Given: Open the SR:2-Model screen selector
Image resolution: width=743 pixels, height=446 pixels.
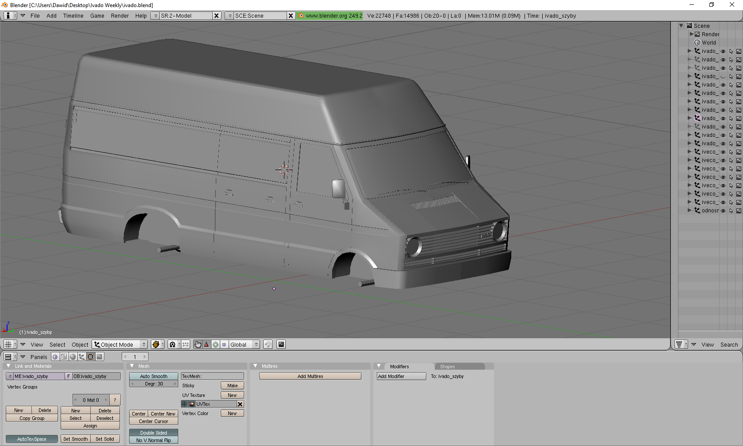Looking at the screenshot, I should pos(155,15).
